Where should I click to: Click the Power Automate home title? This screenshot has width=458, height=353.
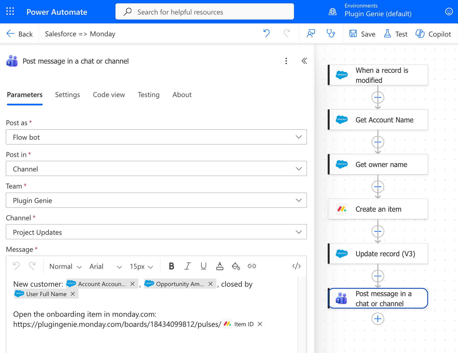click(57, 12)
